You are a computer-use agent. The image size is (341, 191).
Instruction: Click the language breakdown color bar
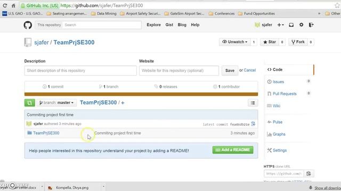[x=141, y=94]
